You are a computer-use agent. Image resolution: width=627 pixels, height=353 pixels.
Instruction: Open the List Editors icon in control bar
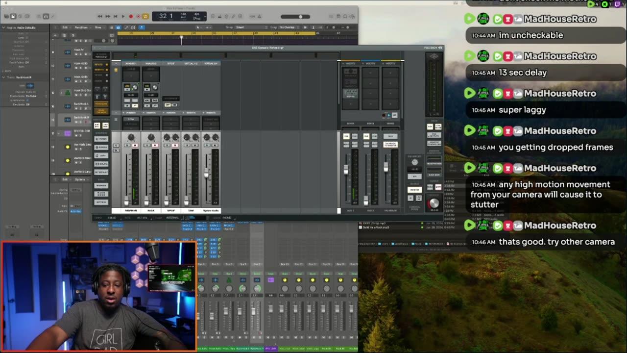coord(331,16)
